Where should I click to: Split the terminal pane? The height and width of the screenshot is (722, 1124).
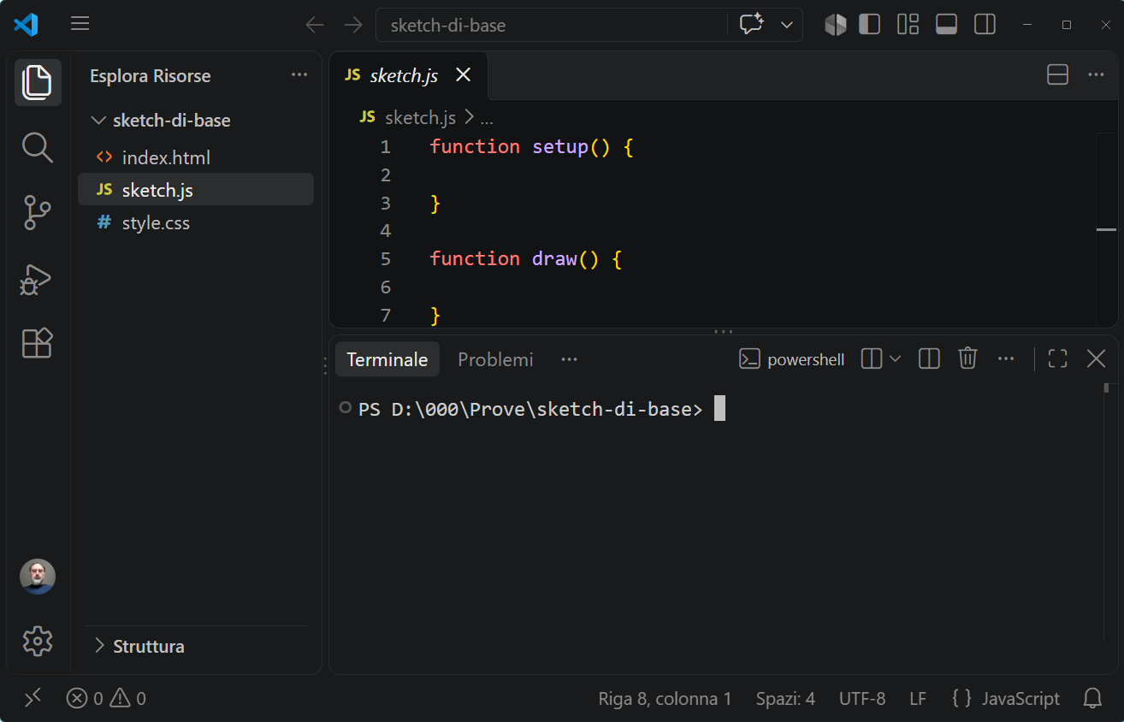click(929, 358)
